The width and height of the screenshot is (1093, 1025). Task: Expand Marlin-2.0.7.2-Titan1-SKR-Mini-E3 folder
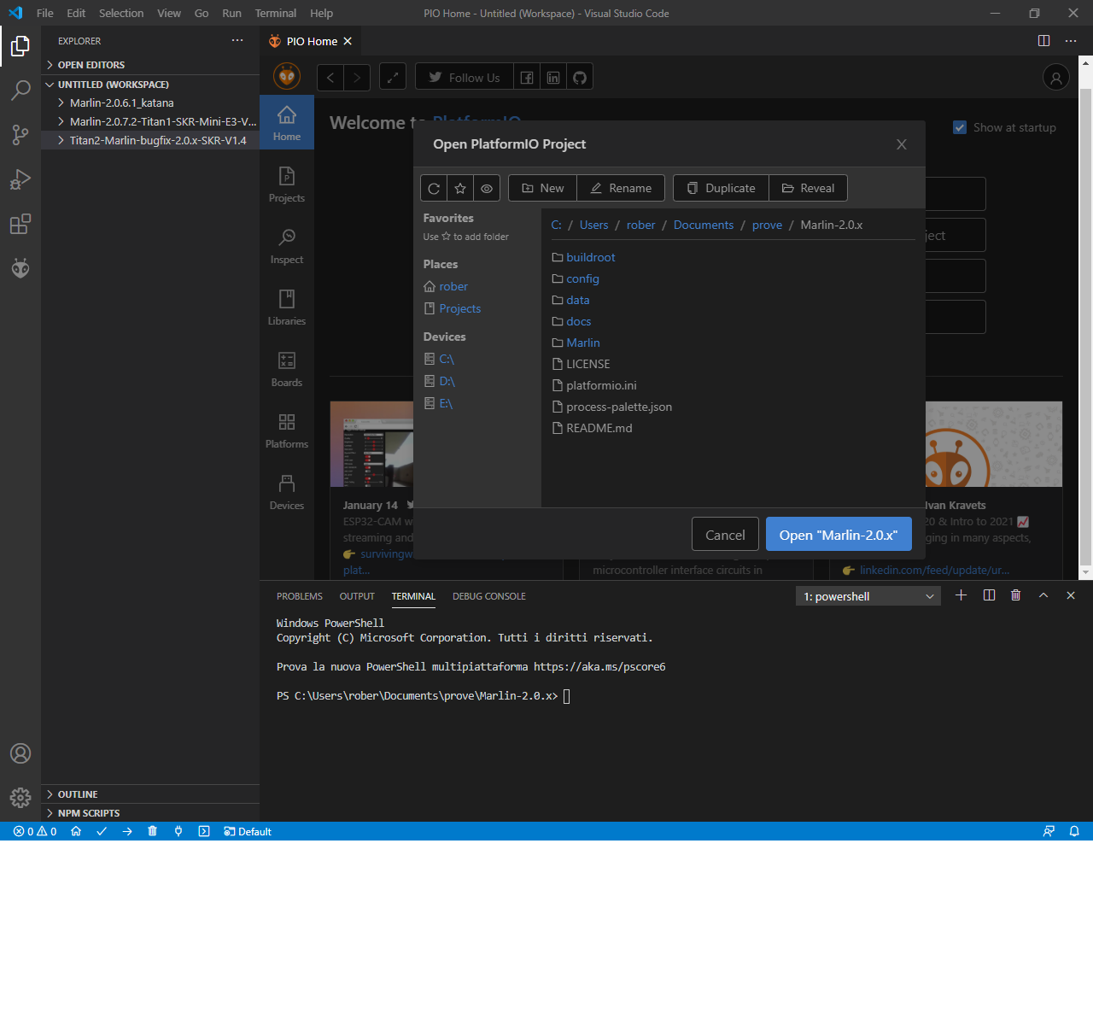coord(150,121)
